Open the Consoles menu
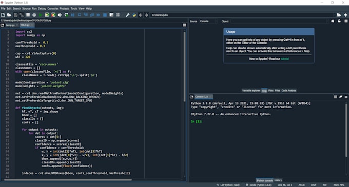Viewport: 349px width, 187px height. point(53,8)
